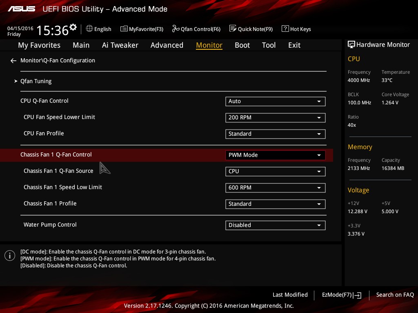Click the date 04/15/2016
Image resolution: width=418 pixels, height=313 pixels.
[20, 28]
